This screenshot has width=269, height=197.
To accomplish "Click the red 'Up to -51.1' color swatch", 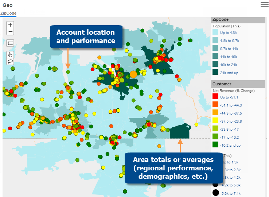I will pos(216,97).
